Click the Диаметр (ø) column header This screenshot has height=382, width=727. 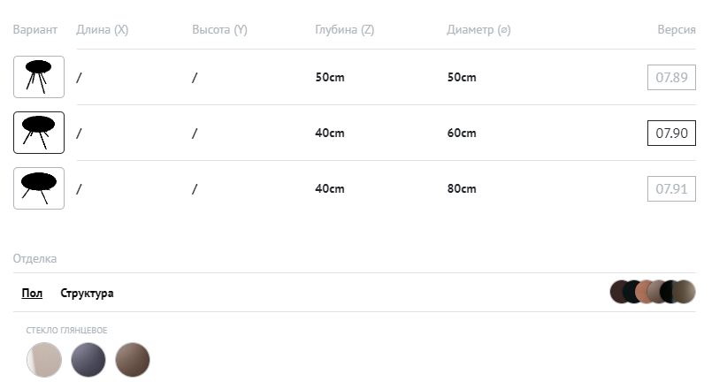[478, 30]
